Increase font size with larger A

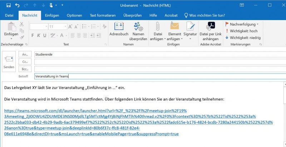[70, 27]
